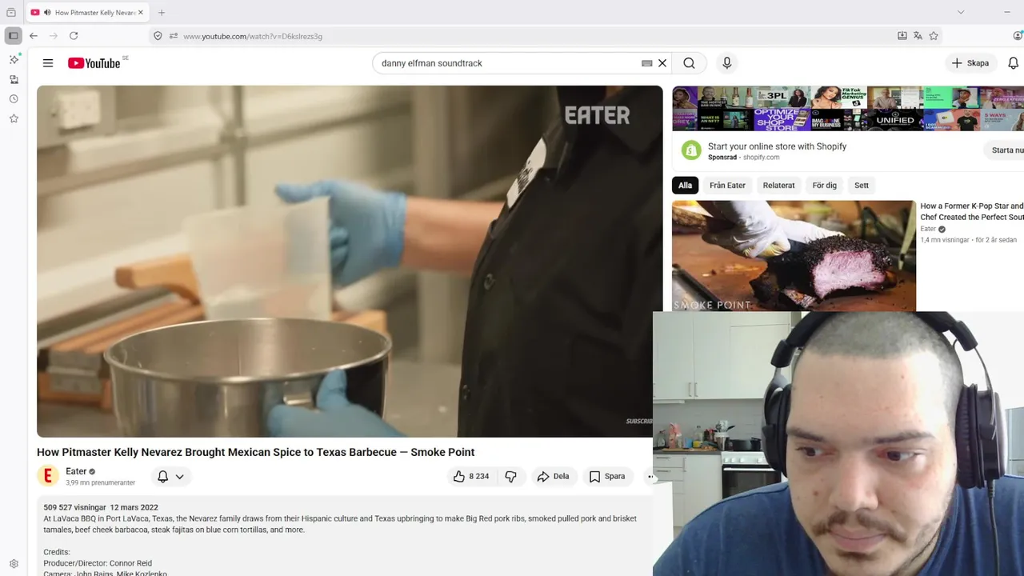Open the sidebar icon below the sparkle

pos(14,79)
